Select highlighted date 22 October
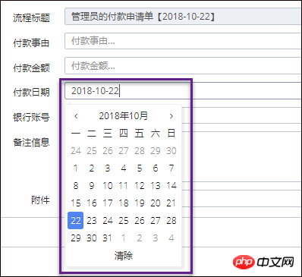The height and width of the screenshot is (277, 302). [x=76, y=221]
